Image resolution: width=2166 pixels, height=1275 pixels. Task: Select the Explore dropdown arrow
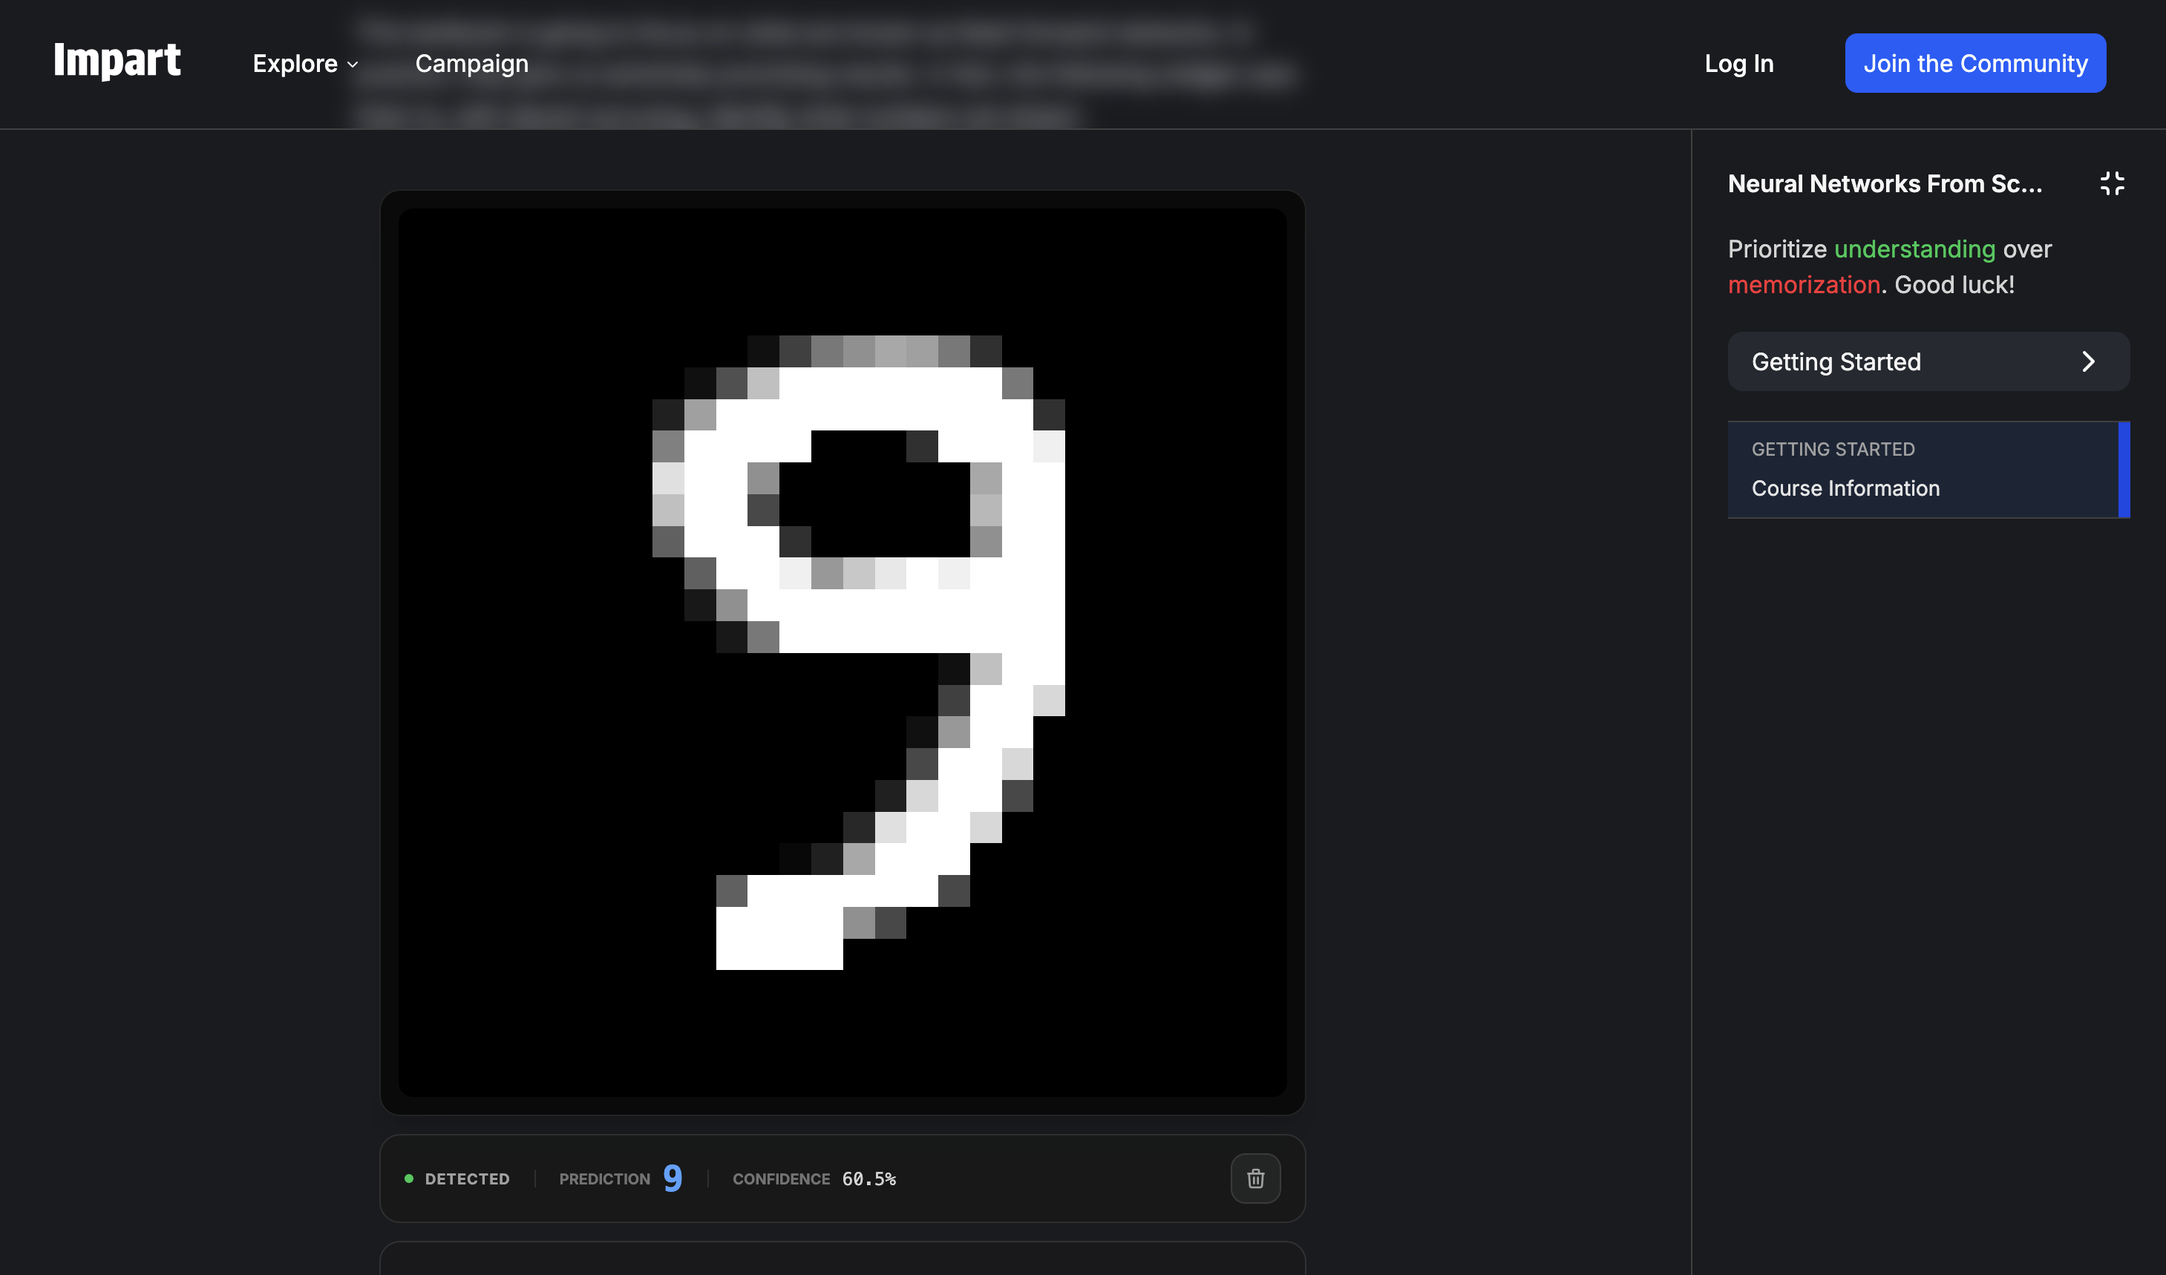coord(352,65)
